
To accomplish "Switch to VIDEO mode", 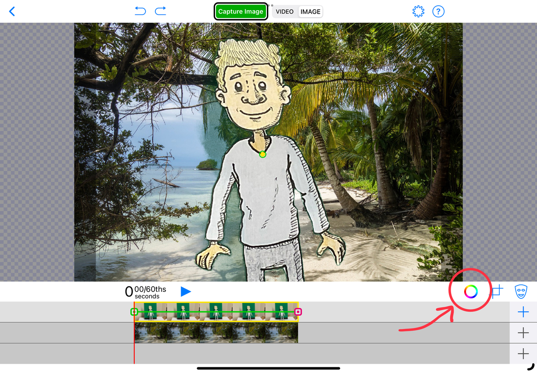I will coord(285,12).
